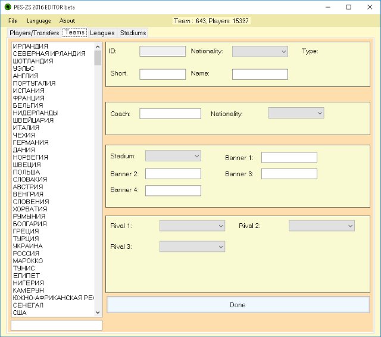
Task: Switch to the Leagues tab
Action: [102, 33]
